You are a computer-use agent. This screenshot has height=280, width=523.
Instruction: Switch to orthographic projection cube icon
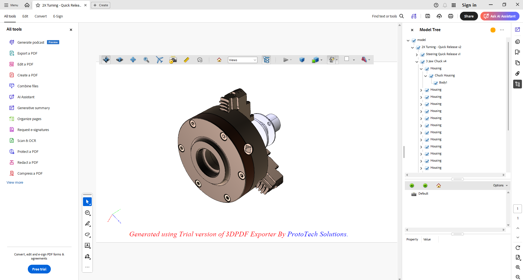click(x=302, y=60)
